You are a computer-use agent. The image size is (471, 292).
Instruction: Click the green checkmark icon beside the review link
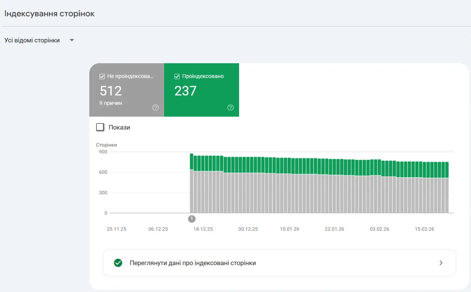click(117, 263)
